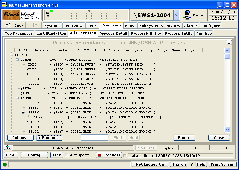Screen dimensions: 239x170
Task: Open the TOOL icon button
Action: [x=8, y=147]
